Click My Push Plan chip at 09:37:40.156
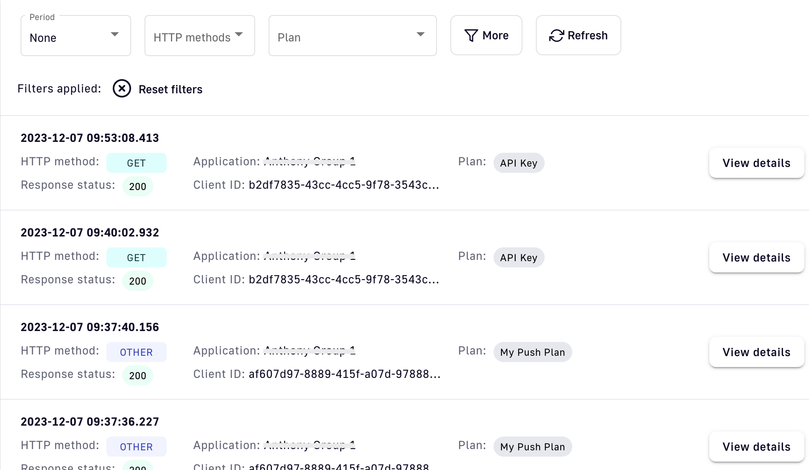The width and height of the screenshot is (809, 470). pyautogui.click(x=532, y=352)
